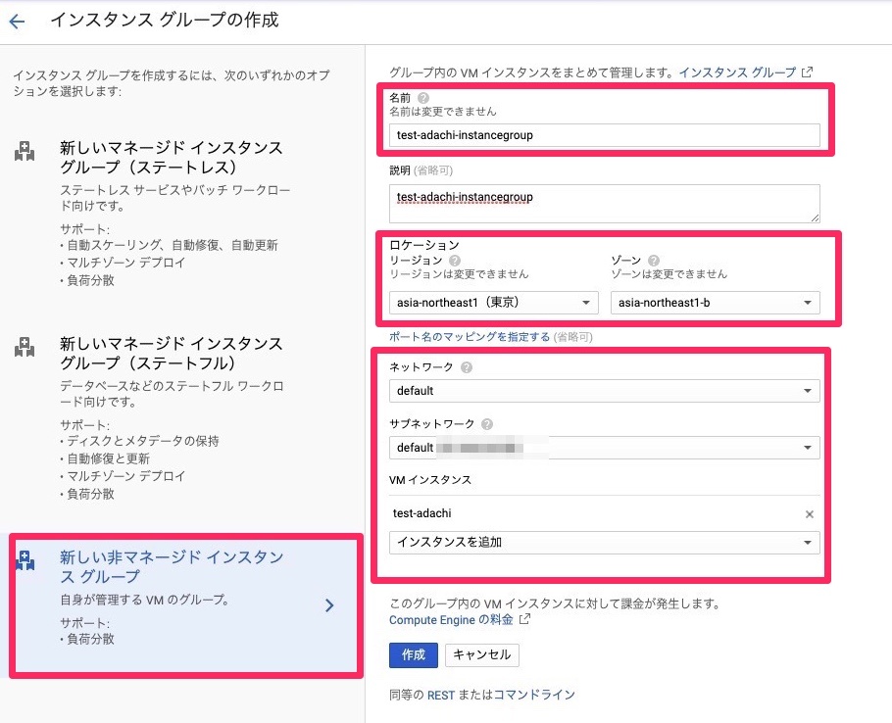Click the help icon beside リージョン
The image size is (892, 723).
[x=454, y=261]
